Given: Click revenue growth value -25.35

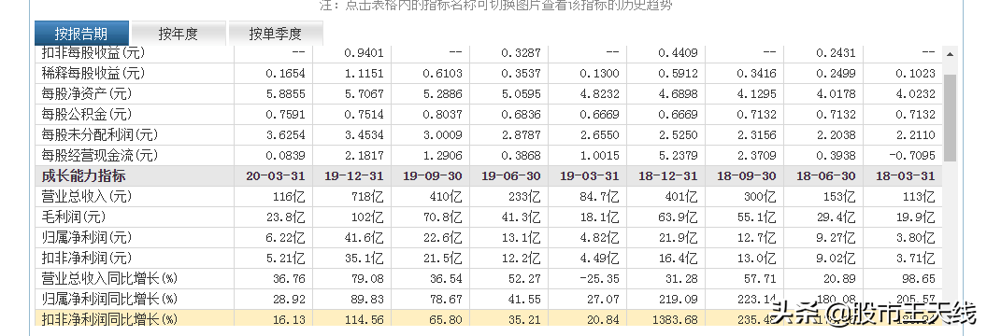Looking at the screenshot, I should click(x=600, y=278).
